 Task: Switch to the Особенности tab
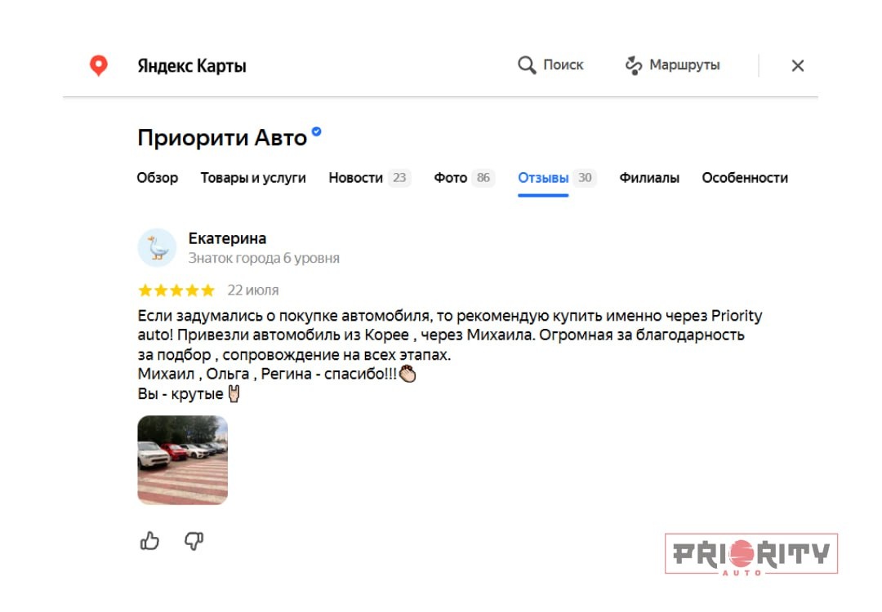pyautogui.click(x=745, y=178)
